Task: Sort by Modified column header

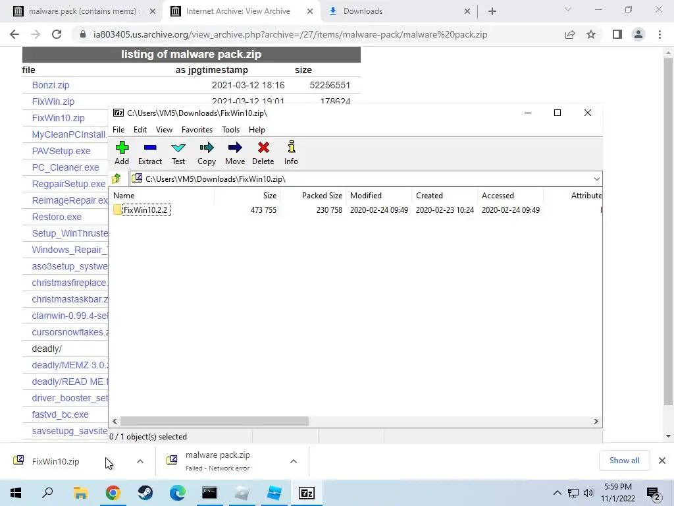Action: click(378, 195)
